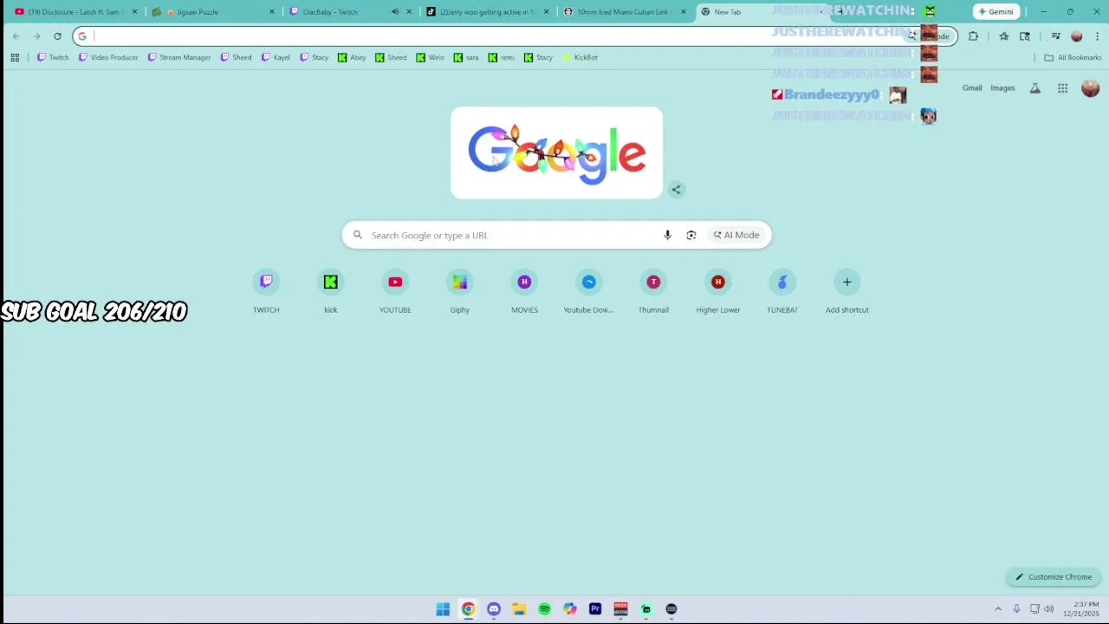Mute the CracBaby Twitch tab via its speaker icon
The width and height of the screenshot is (1109, 624).
395,12
